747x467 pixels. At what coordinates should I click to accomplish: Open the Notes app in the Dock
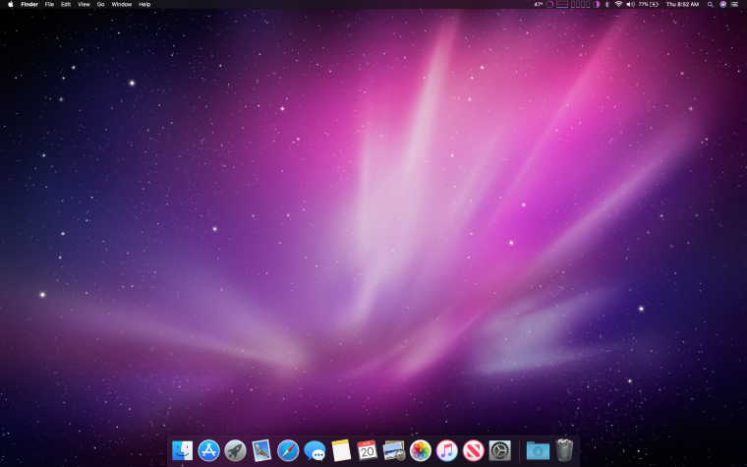[x=341, y=450]
